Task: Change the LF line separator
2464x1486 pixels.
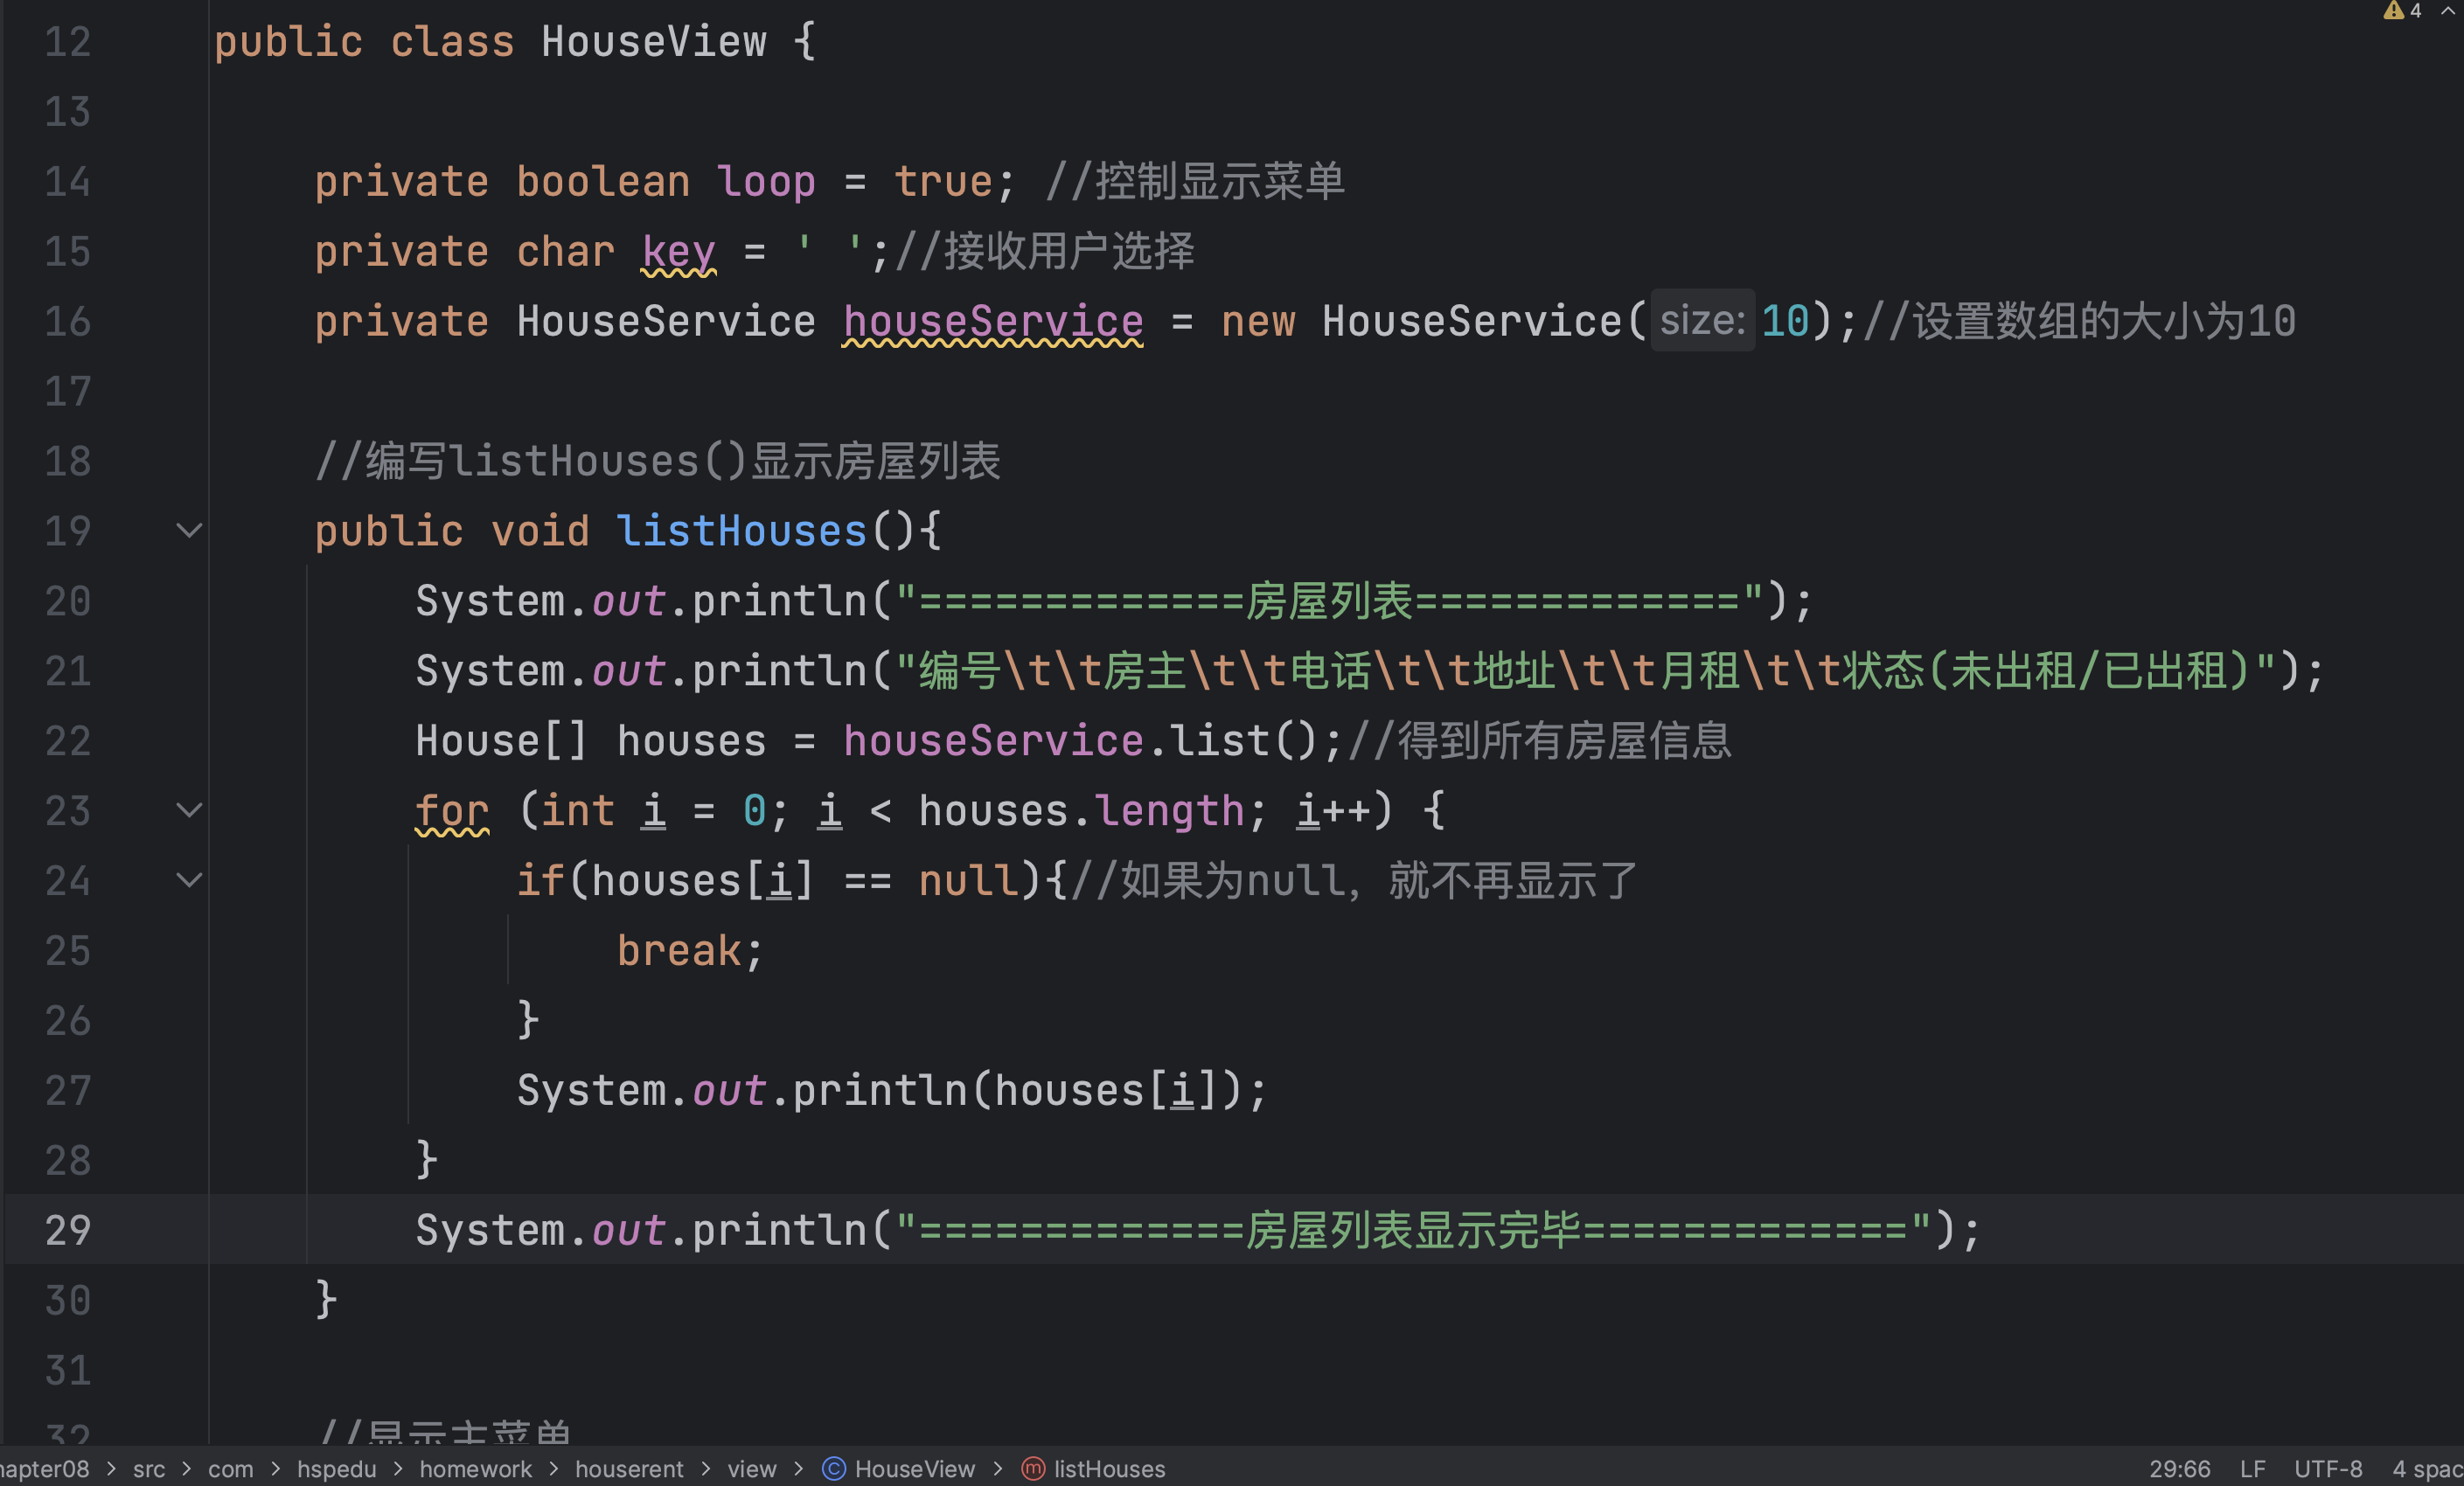Action: pyautogui.click(x=2252, y=1468)
